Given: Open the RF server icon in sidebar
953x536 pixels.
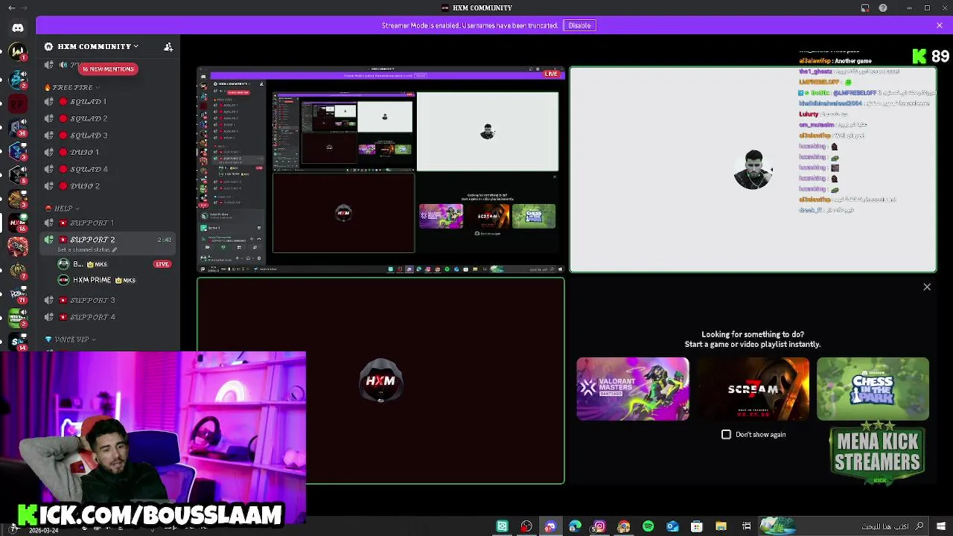Looking at the screenshot, I should tap(18, 102).
